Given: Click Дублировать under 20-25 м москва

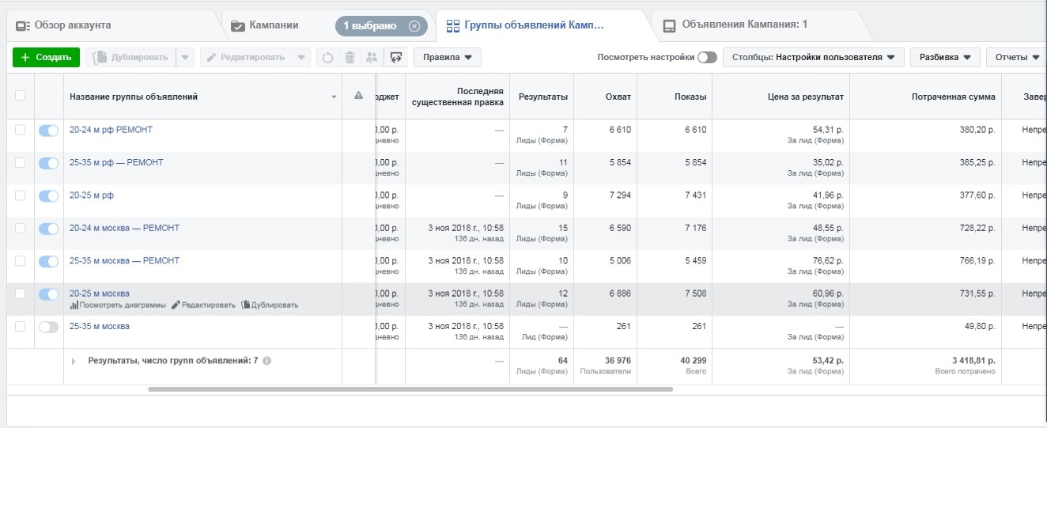Looking at the screenshot, I should click(x=270, y=305).
